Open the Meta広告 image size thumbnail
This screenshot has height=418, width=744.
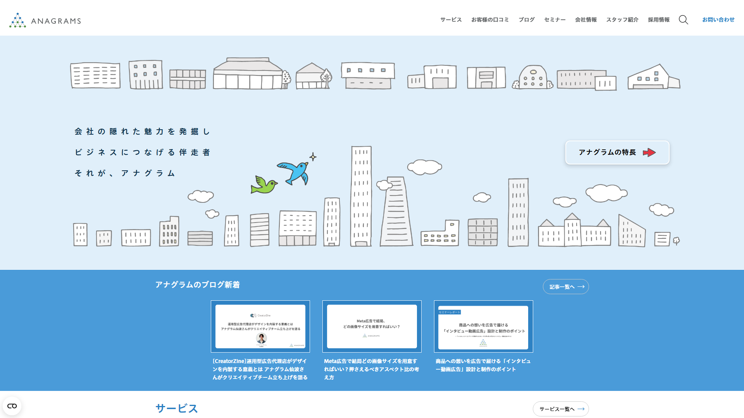tap(372, 326)
